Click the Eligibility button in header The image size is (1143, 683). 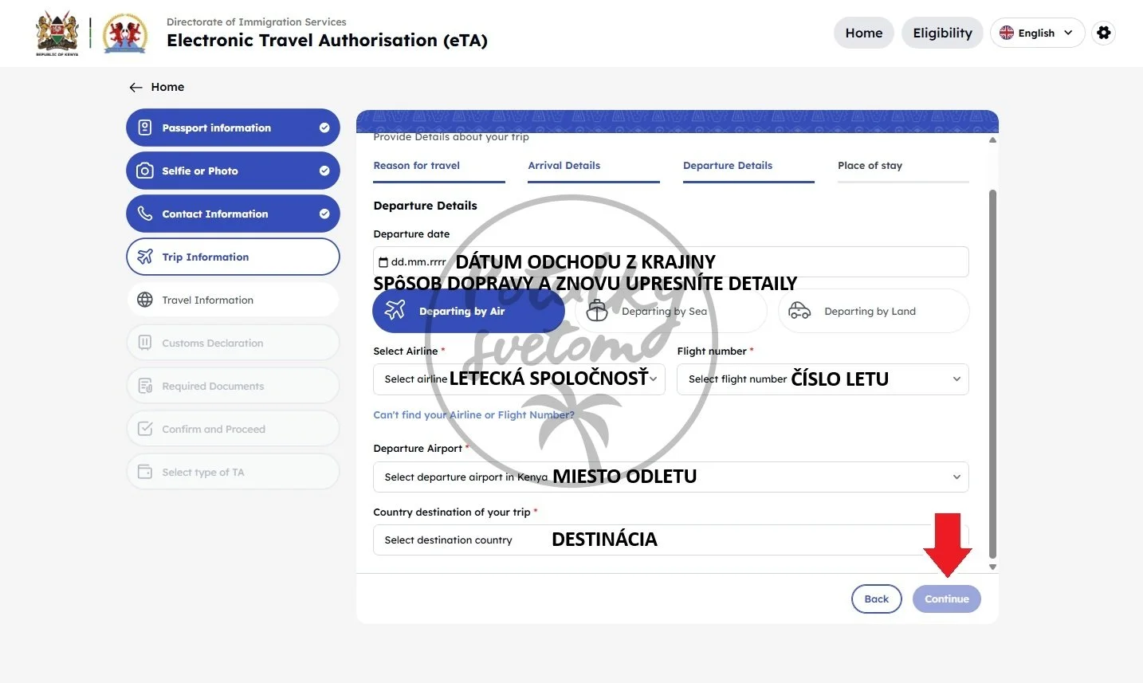pos(942,33)
